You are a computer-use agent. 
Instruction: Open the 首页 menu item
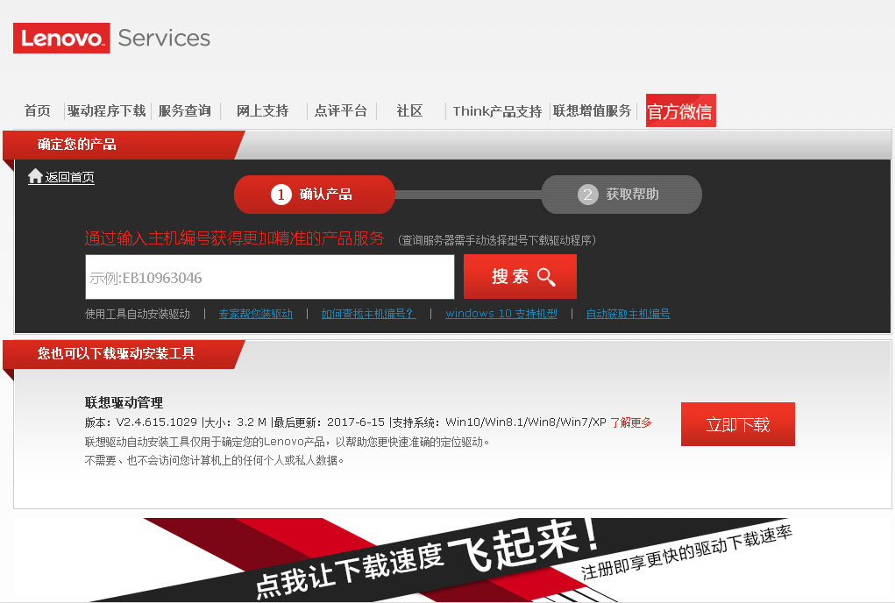[x=37, y=111]
